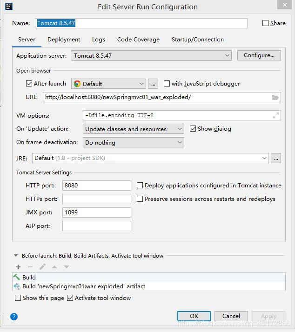Select Build 'newSpringmvc01:war exploded' artifact row
This screenshot has height=332, width=295.
pyautogui.click(x=149, y=286)
